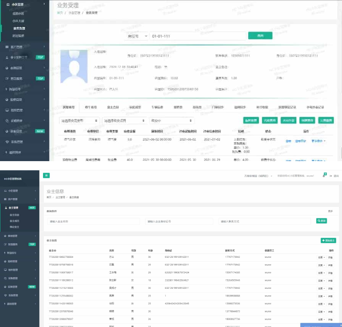Expand the 万博家博园 community selector
The height and width of the screenshot is (327, 342).
tap(262, 176)
